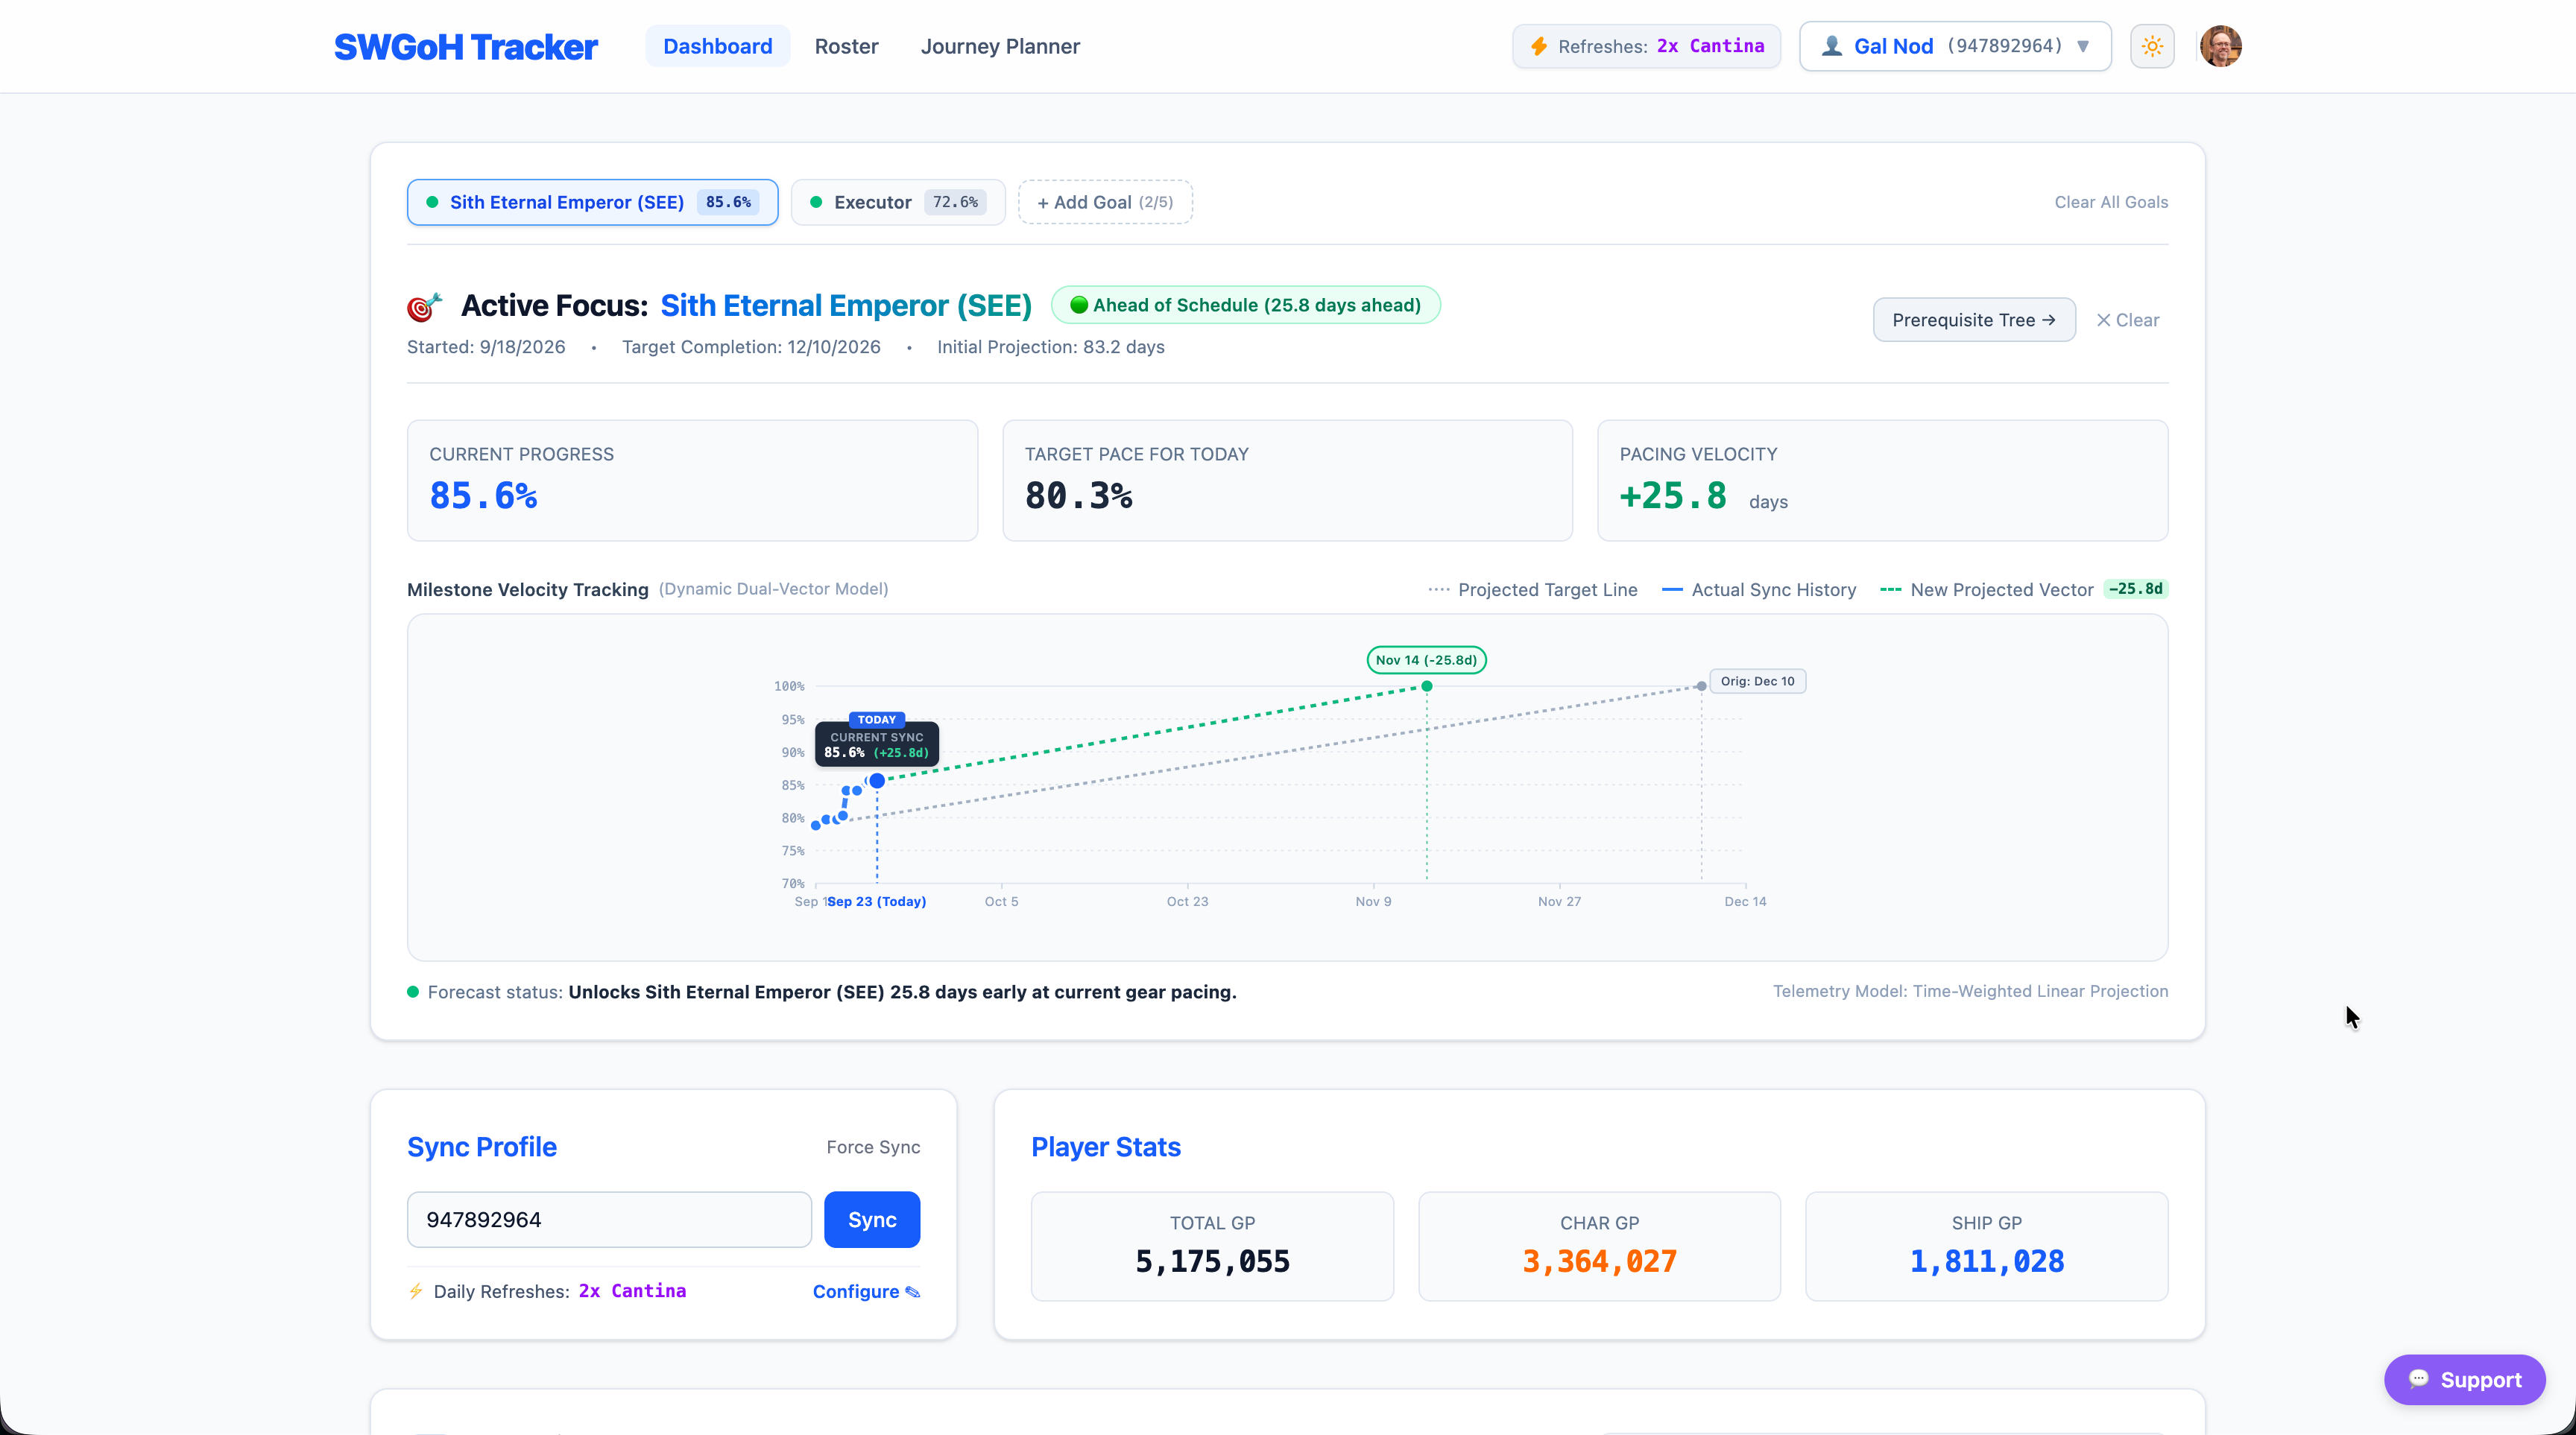Click the Ahead of Schedule status badge
The image size is (2576, 1435).
point(1245,305)
